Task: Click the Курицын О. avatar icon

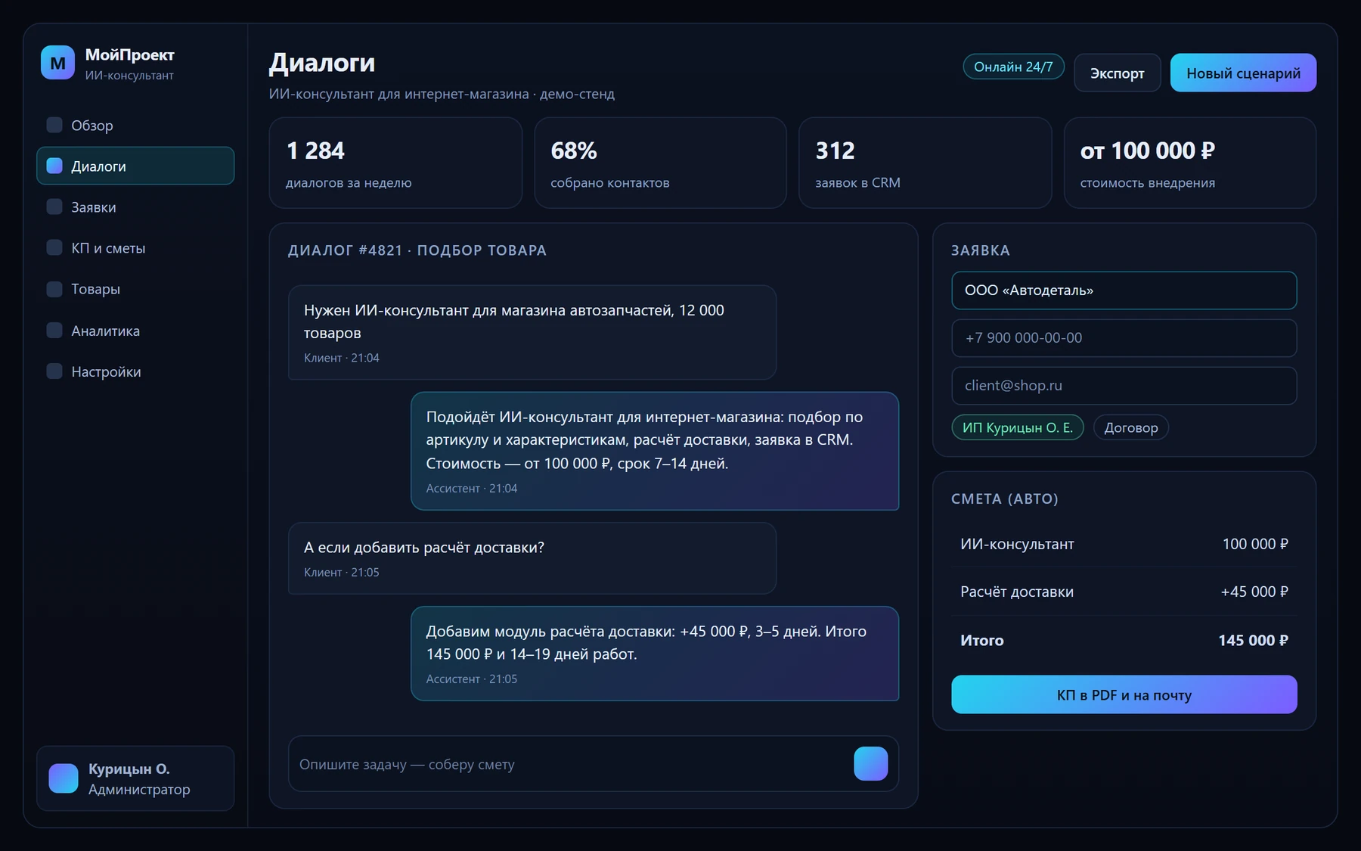Action: pyautogui.click(x=64, y=778)
